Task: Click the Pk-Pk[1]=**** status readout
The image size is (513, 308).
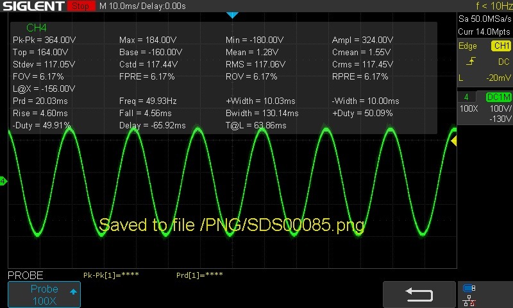Action: click(x=111, y=275)
